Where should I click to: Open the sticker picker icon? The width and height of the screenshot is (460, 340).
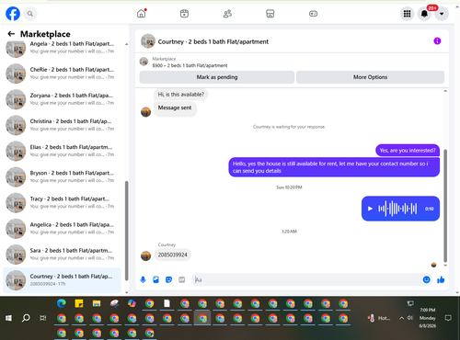click(168, 279)
